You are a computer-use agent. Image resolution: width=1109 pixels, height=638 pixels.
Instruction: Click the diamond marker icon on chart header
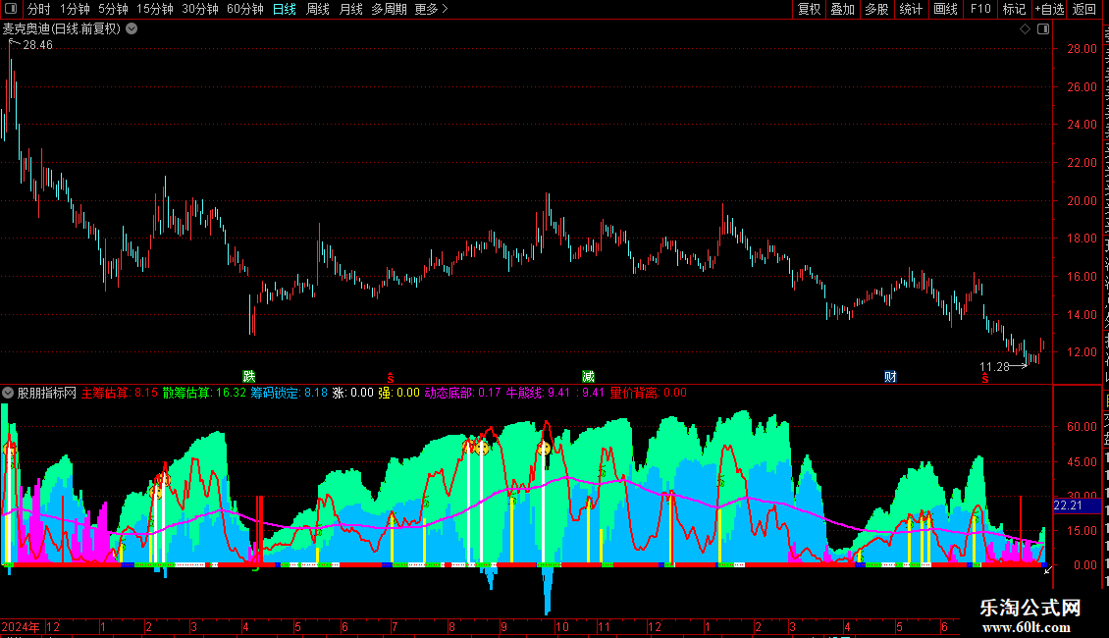click(1025, 29)
